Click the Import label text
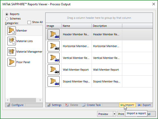 point(130,105)
